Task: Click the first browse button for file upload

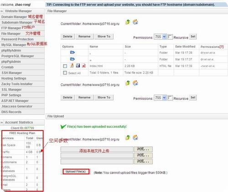Action: pyautogui.click(x=143, y=149)
